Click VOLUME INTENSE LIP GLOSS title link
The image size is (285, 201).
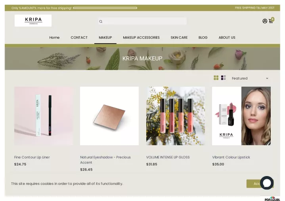tap(168, 157)
